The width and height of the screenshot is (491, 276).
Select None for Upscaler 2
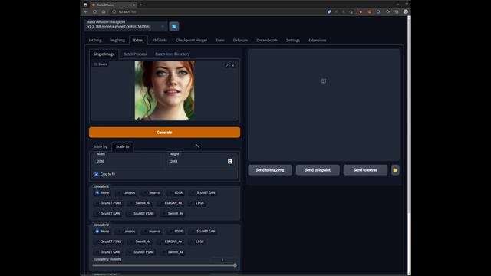click(x=102, y=232)
